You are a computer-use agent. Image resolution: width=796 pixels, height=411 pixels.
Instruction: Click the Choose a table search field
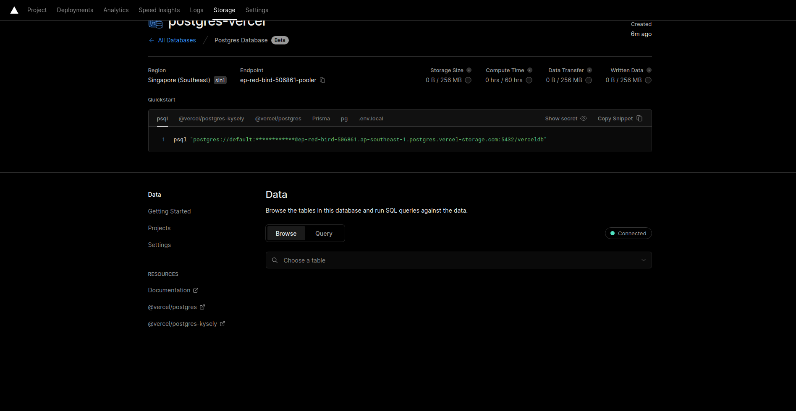coord(458,260)
